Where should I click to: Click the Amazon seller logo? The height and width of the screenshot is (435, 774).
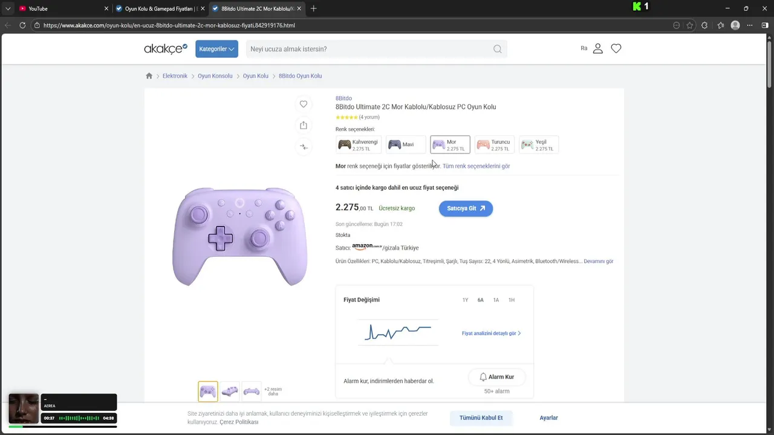click(x=366, y=247)
